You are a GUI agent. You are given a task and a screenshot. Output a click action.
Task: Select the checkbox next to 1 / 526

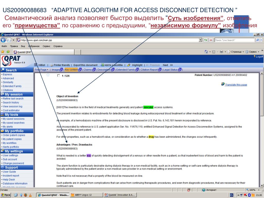coord(59,76)
